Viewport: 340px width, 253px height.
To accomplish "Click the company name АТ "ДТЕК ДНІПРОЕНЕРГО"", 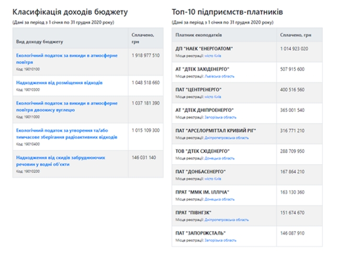I will coord(205,110).
